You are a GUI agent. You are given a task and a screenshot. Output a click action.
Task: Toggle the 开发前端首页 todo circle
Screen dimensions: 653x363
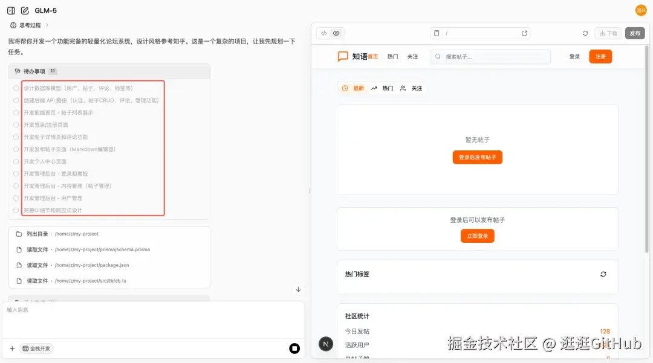16,113
